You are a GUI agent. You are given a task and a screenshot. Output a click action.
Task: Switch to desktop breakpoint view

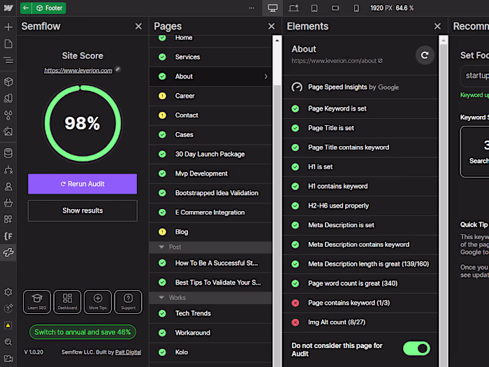click(x=272, y=8)
